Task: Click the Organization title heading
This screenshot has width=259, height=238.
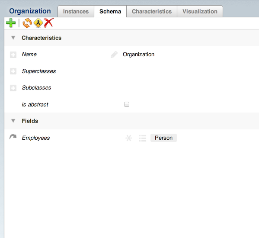Action: 30,11
